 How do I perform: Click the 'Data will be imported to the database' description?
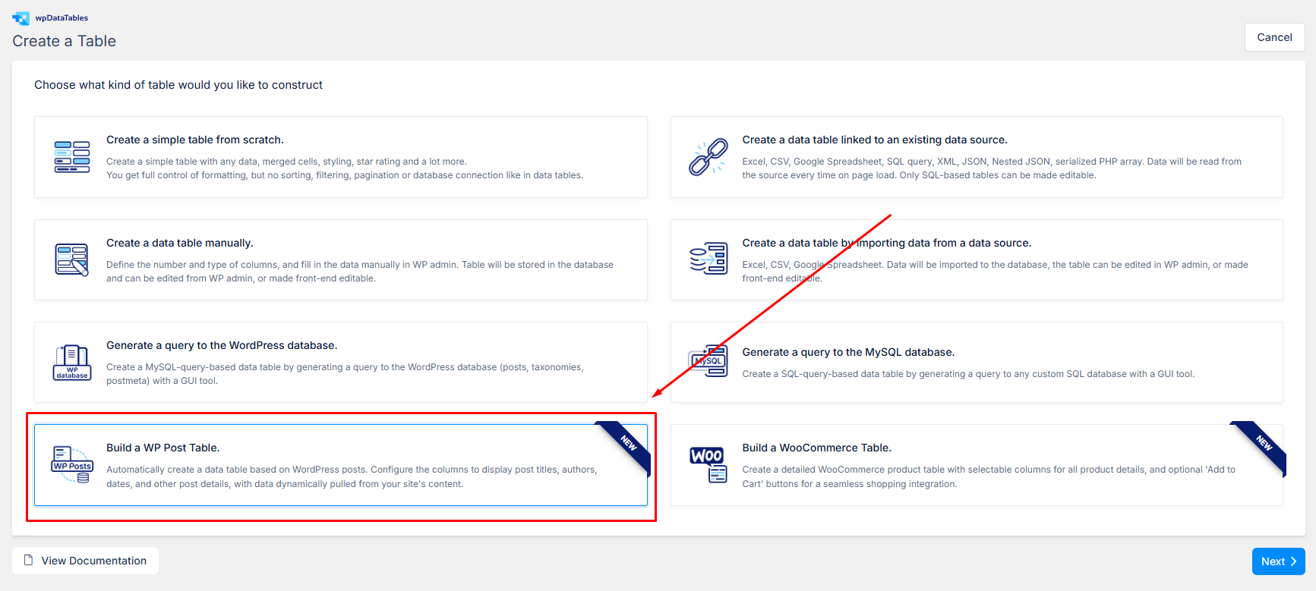tap(995, 272)
